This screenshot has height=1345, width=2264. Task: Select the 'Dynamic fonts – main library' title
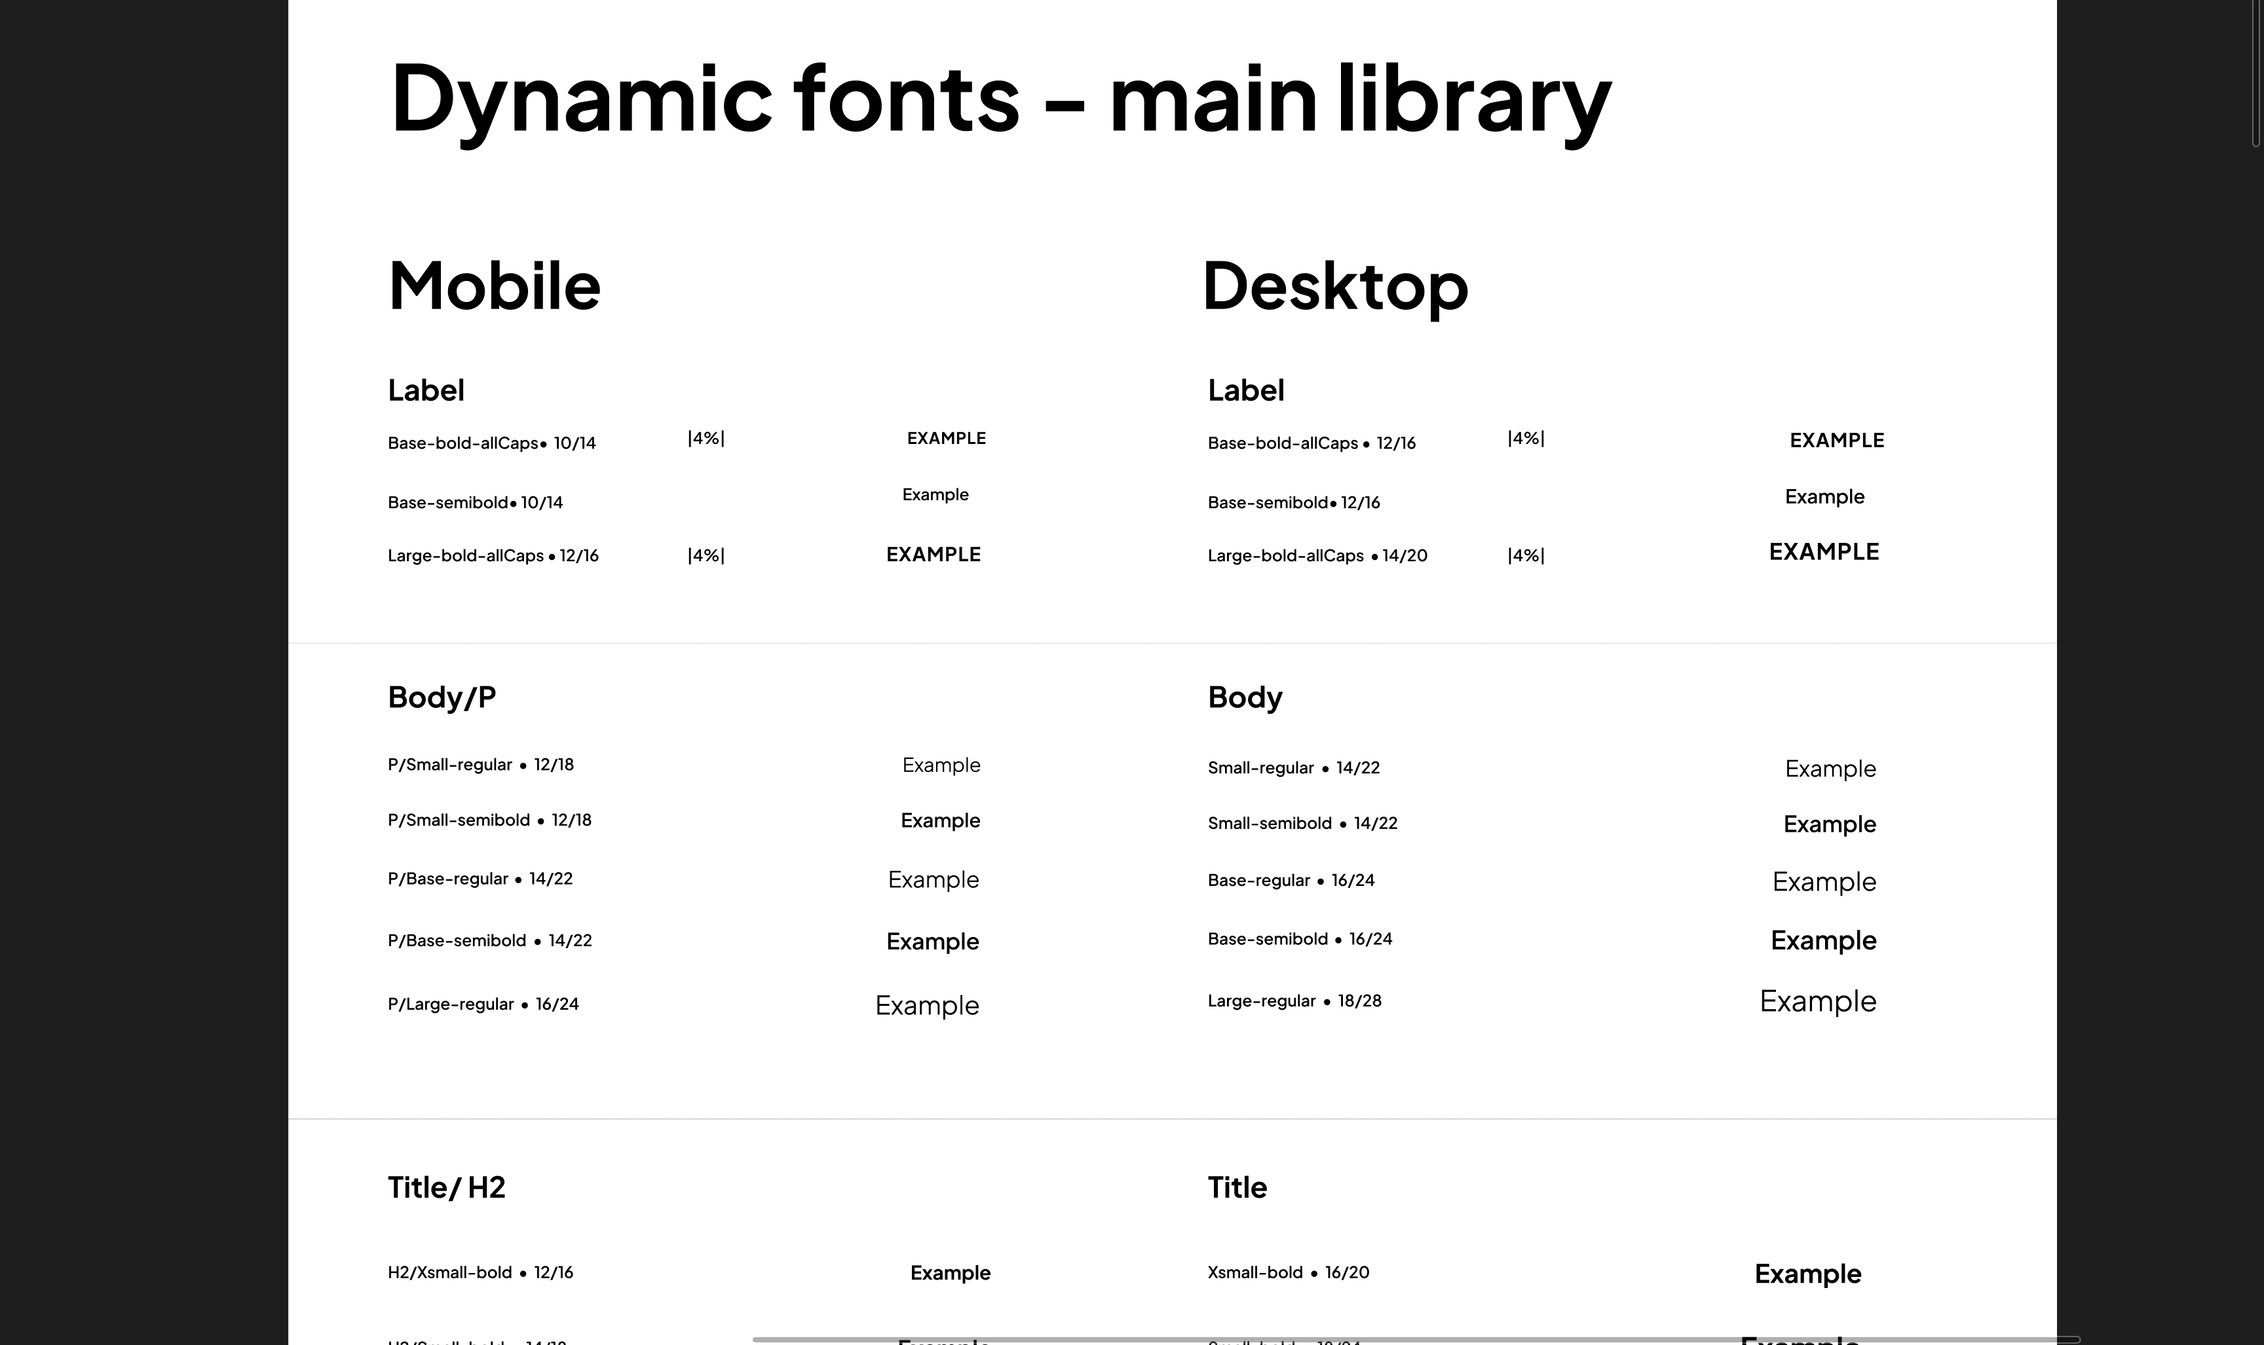click(1000, 99)
